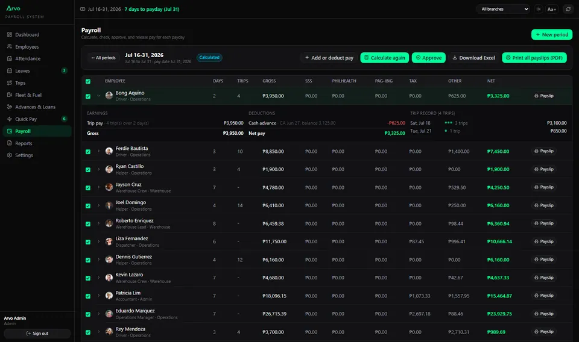Approve the payroll period

[x=429, y=58]
